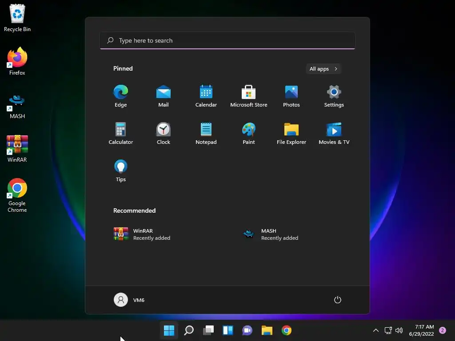The height and width of the screenshot is (341, 455).
Task: Open File Explorer from pinned apps
Action: pos(291,133)
